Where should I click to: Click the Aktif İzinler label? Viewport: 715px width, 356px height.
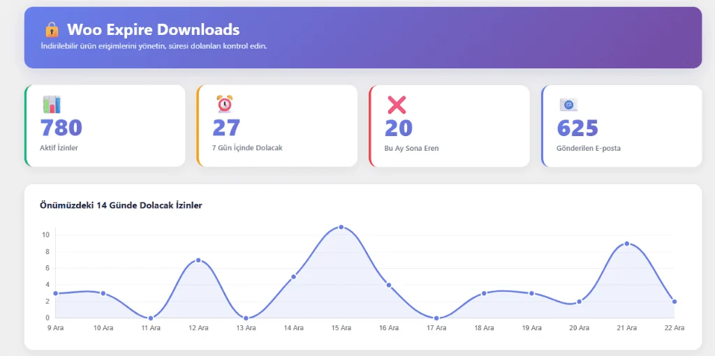coord(59,148)
